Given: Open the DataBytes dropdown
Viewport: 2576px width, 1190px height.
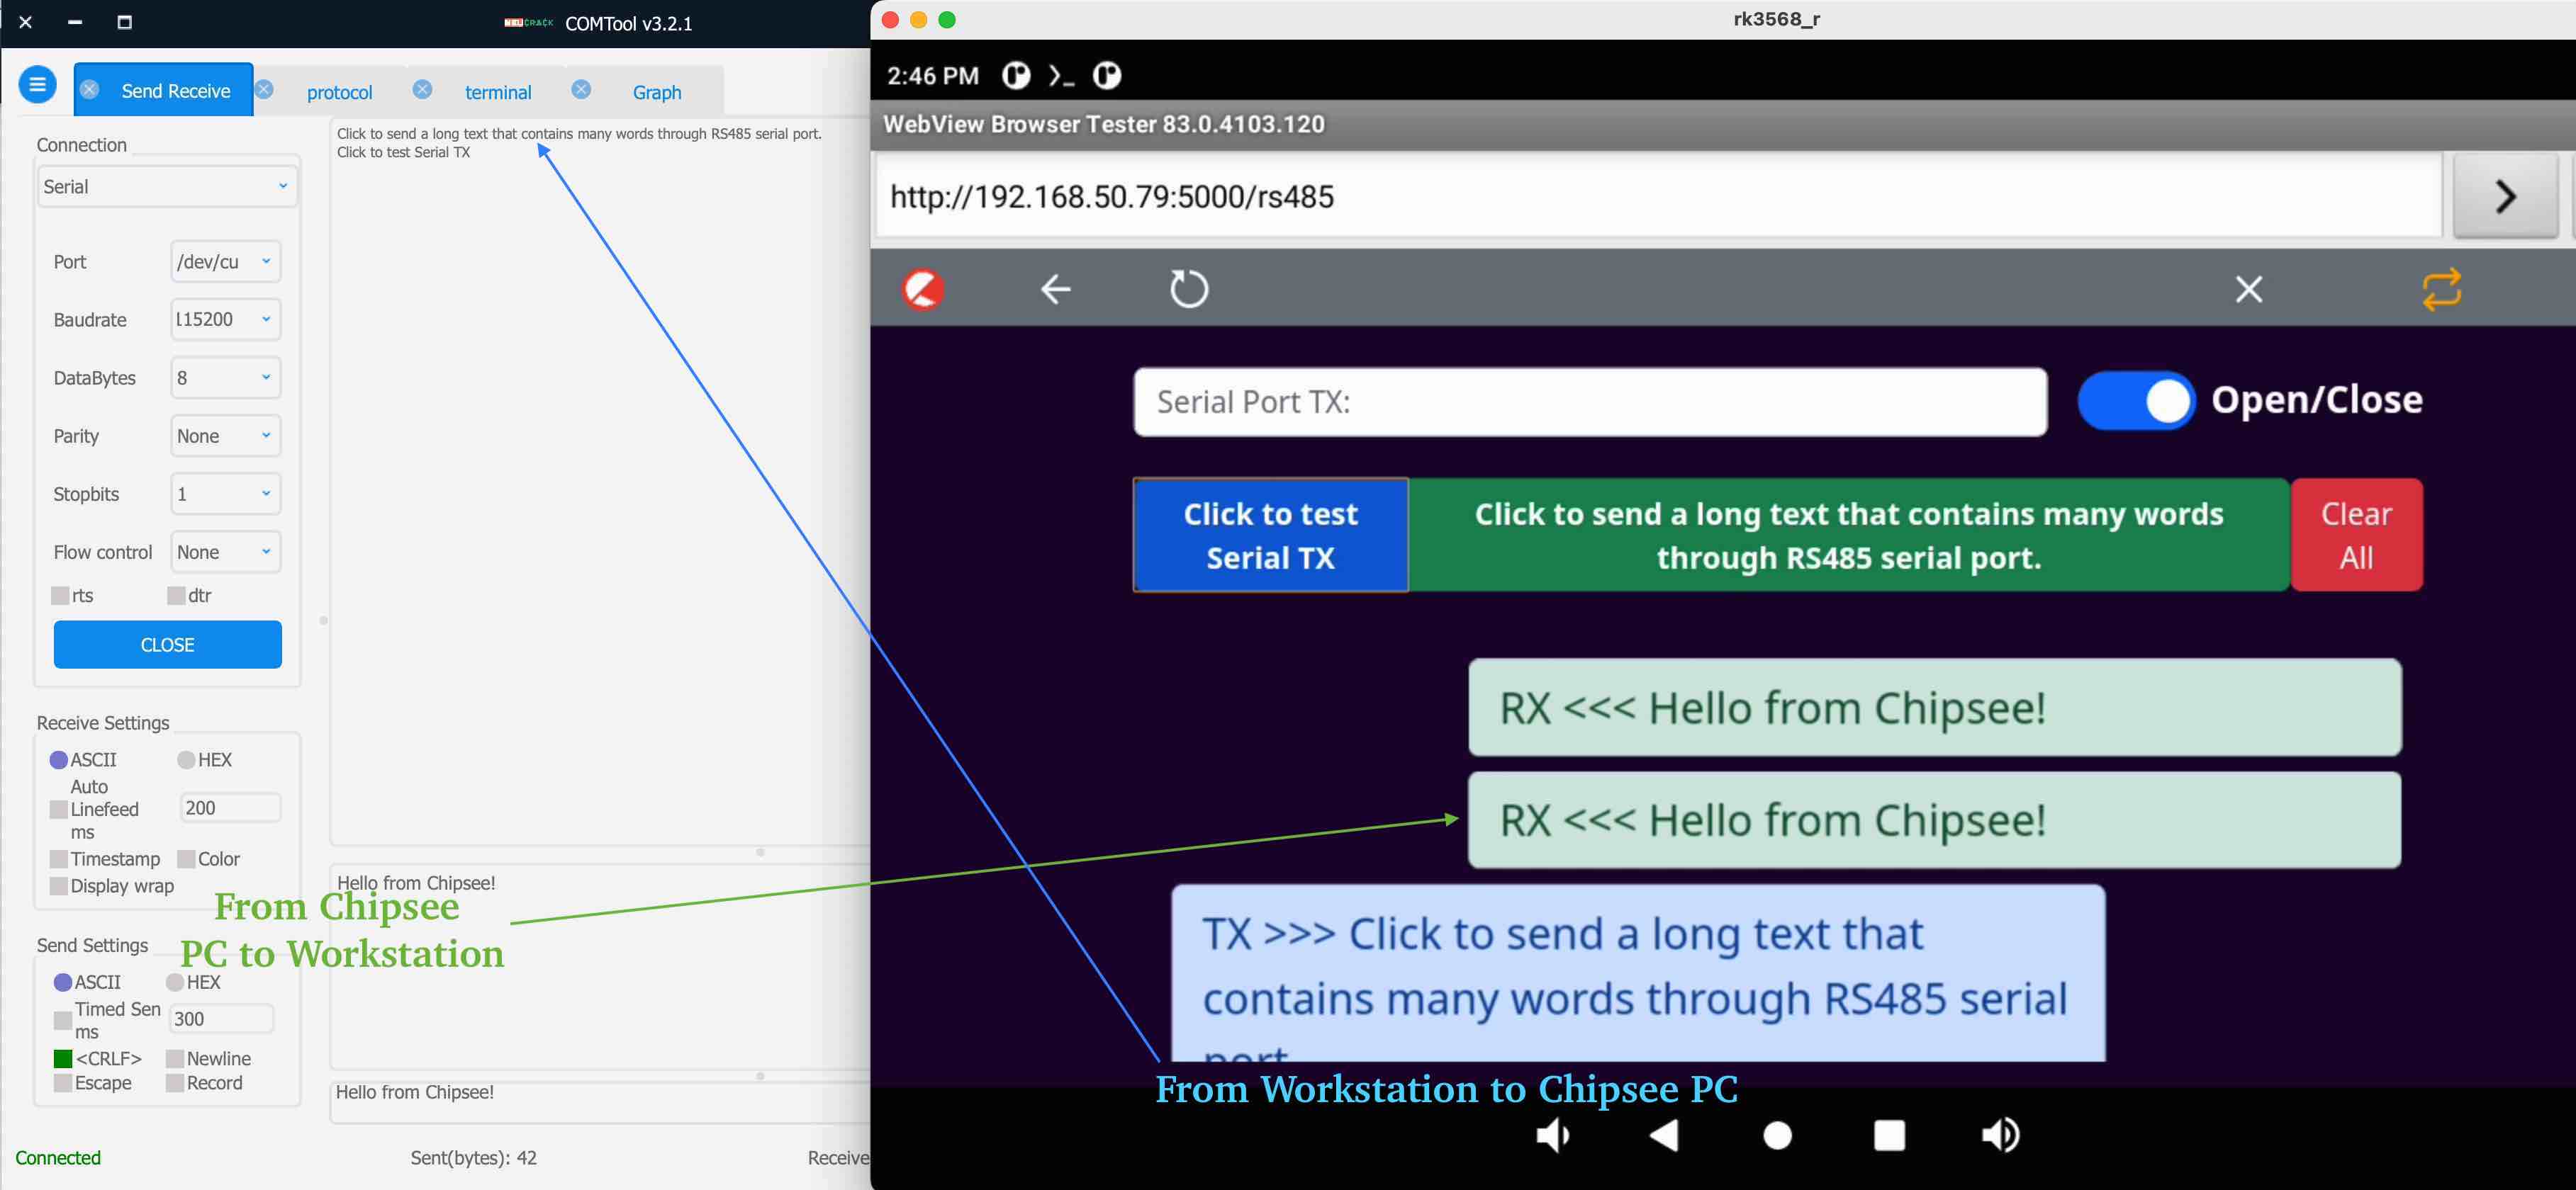Looking at the screenshot, I should [x=225, y=378].
